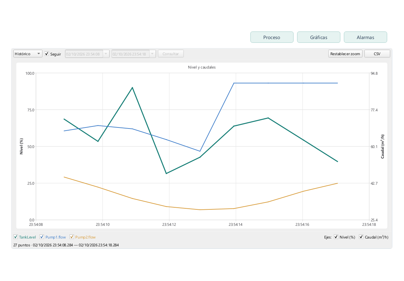Open the end date picker arrow
Viewport: 404px width, 281px height.
coord(153,53)
